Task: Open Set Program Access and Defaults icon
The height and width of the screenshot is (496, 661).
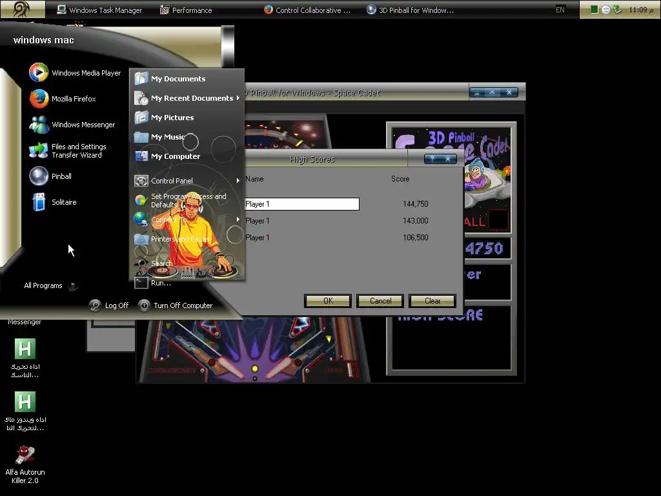Action: coord(141,200)
